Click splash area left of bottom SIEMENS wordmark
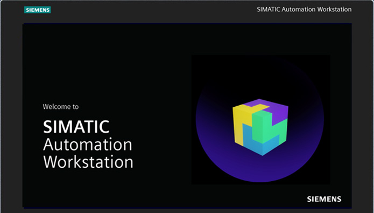The height and width of the screenshot is (213, 374). pyautogui.click(x=215, y=199)
